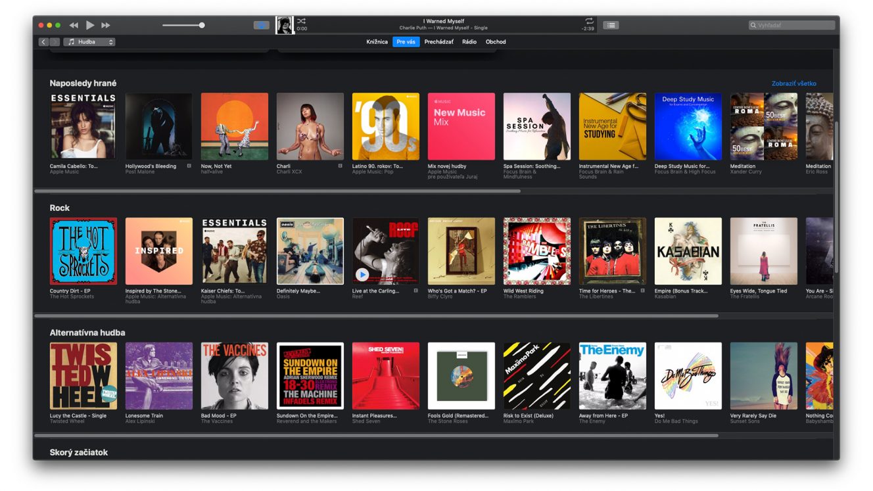Click play button on Live at the Carling cover

click(x=362, y=274)
